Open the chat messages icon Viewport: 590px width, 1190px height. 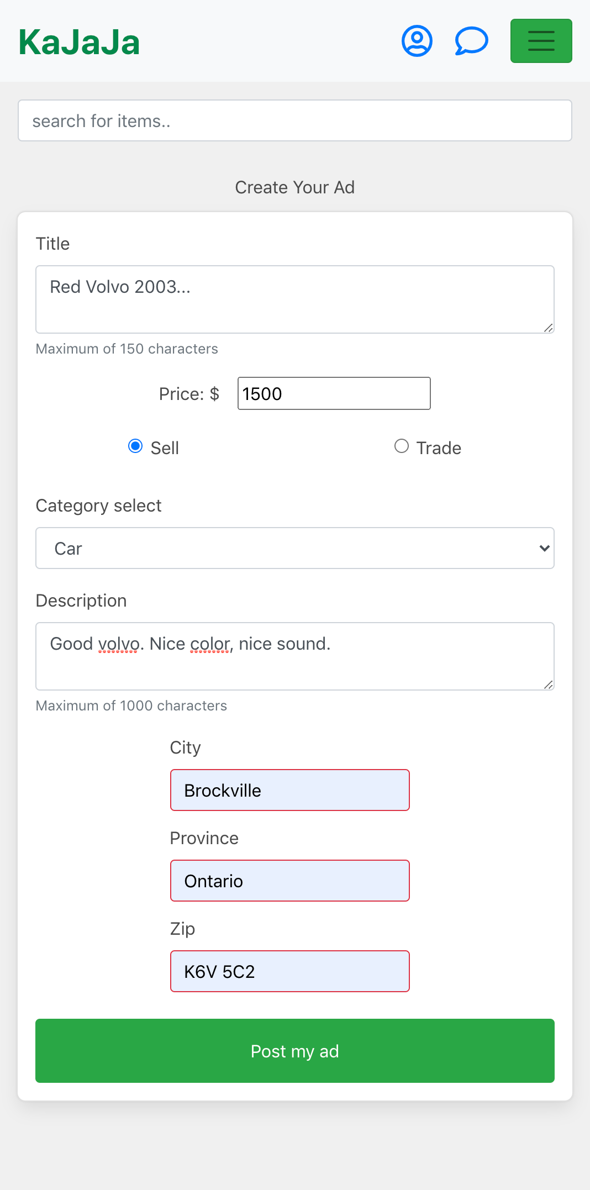click(471, 41)
